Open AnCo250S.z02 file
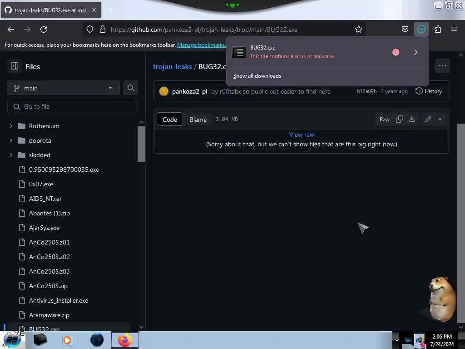Viewport: 465px width, 349px height. click(x=49, y=257)
